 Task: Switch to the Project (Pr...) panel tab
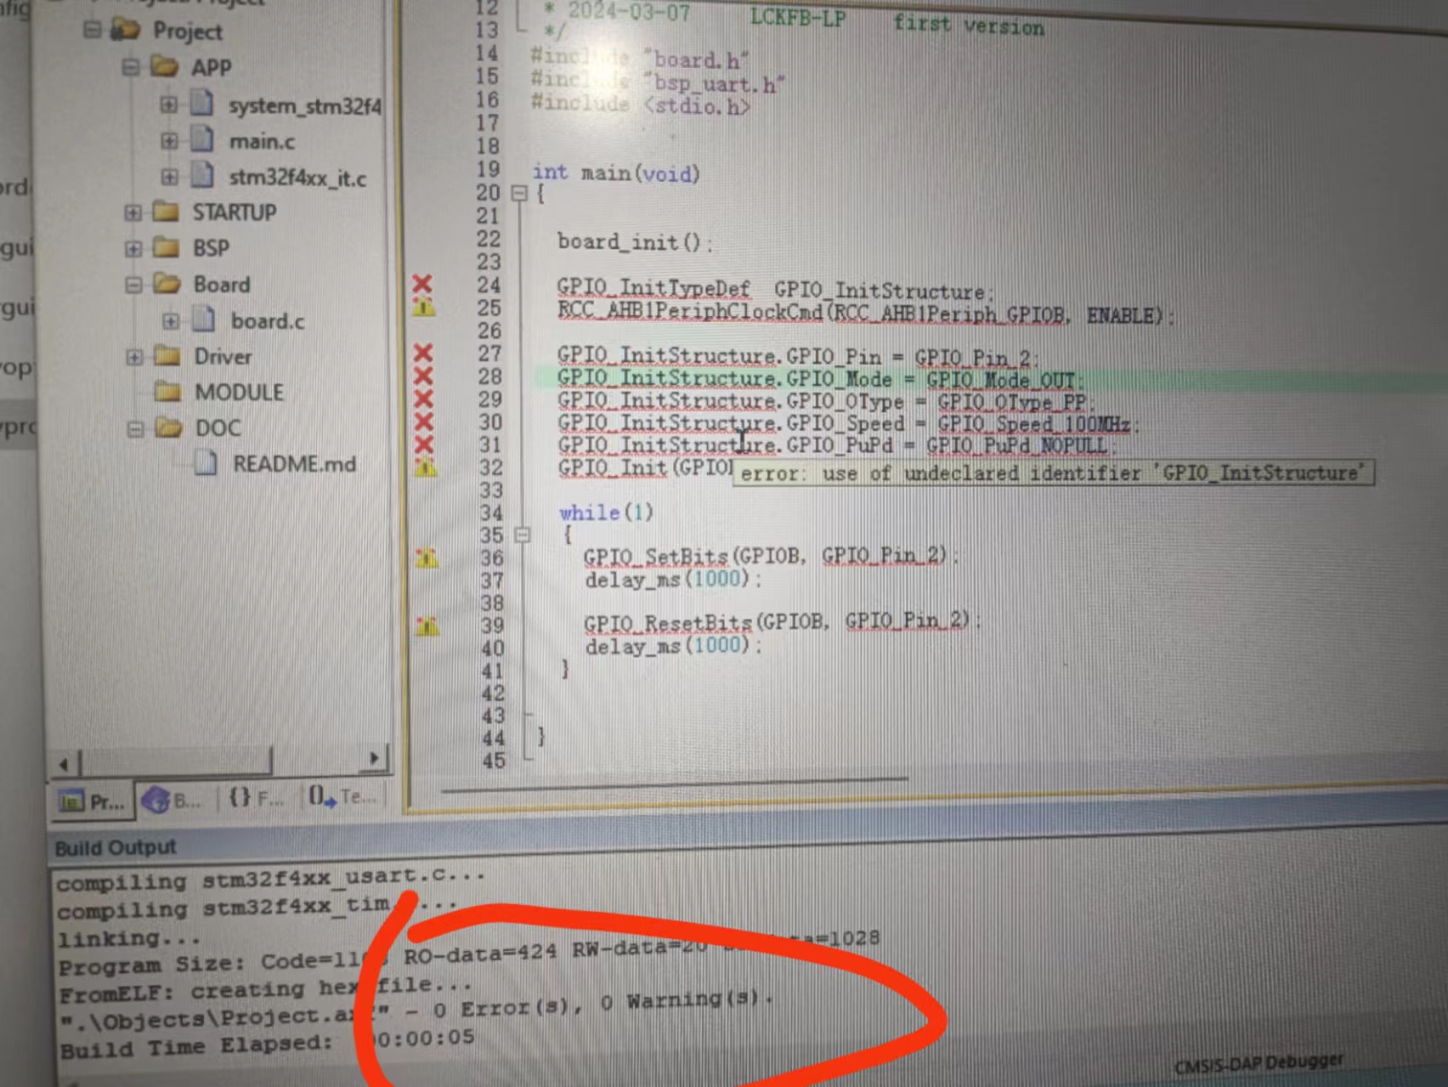point(92,801)
